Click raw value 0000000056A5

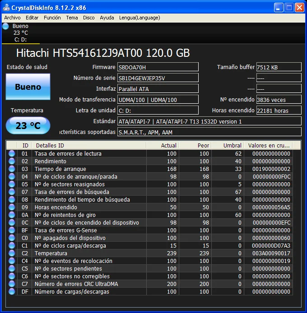click(271, 207)
